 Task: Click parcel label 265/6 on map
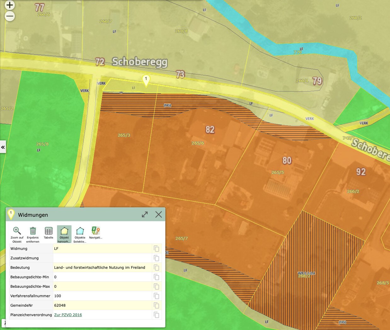[198, 143]
